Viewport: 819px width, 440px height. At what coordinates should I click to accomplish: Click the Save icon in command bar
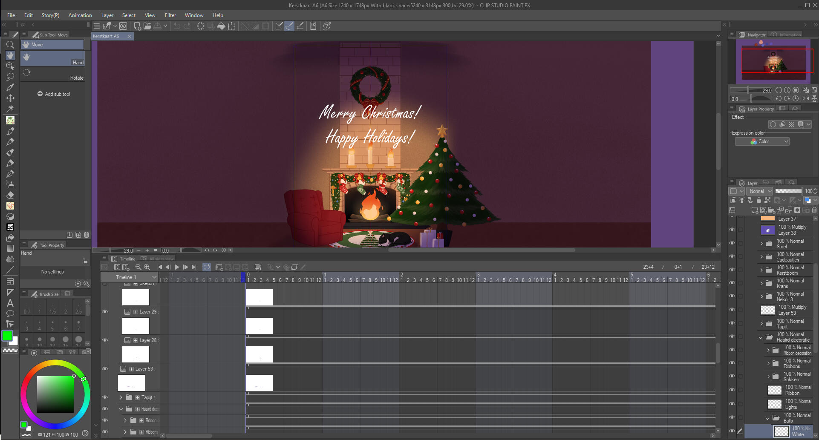[157, 26]
